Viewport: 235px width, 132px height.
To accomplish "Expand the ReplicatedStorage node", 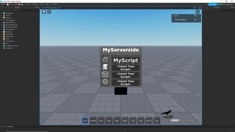I will point(1,25).
